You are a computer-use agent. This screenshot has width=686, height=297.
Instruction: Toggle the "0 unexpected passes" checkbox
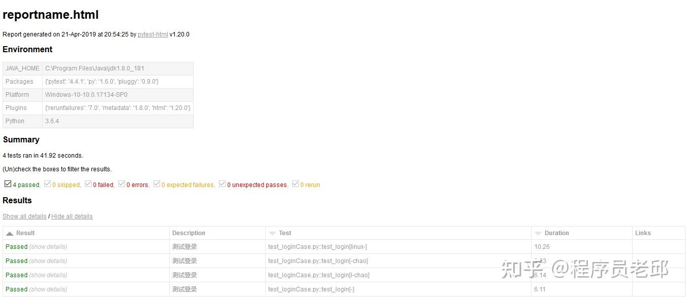click(x=222, y=184)
